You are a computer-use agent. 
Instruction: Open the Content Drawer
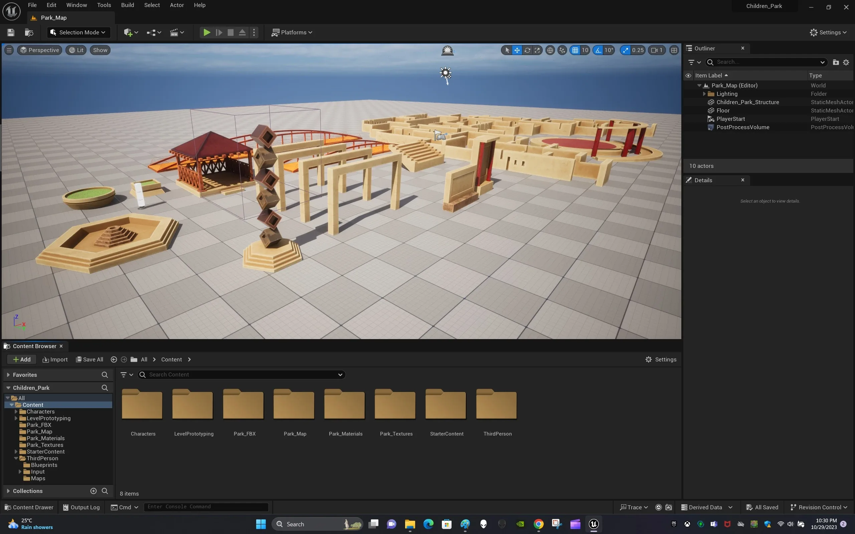click(x=29, y=508)
